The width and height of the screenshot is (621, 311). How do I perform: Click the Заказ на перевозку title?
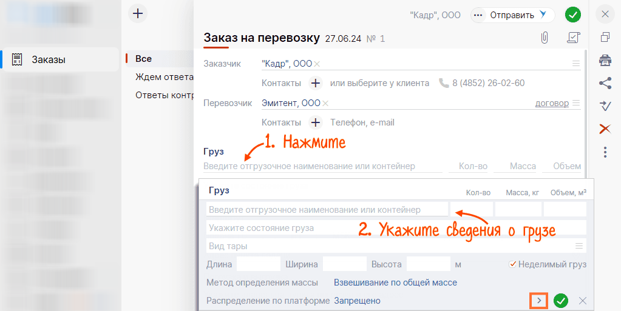coord(262,38)
